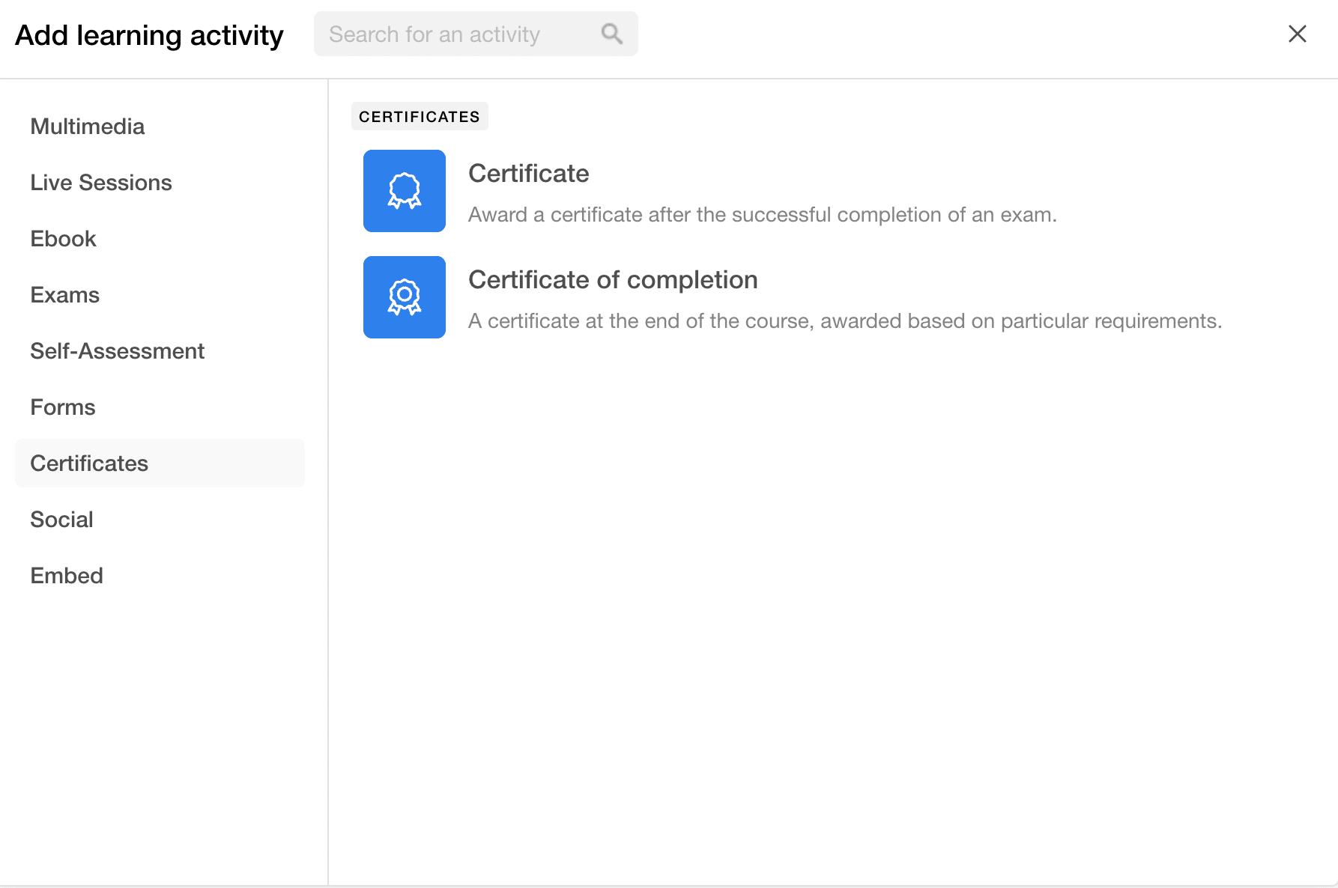Click the Certificate ribbon icon
The image size is (1338, 888).
(x=404, y=191)
